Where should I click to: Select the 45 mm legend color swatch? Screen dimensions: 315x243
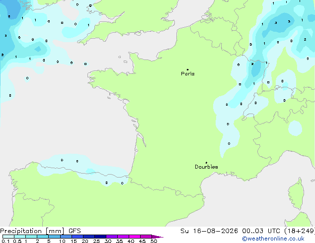tap(146, 237)
